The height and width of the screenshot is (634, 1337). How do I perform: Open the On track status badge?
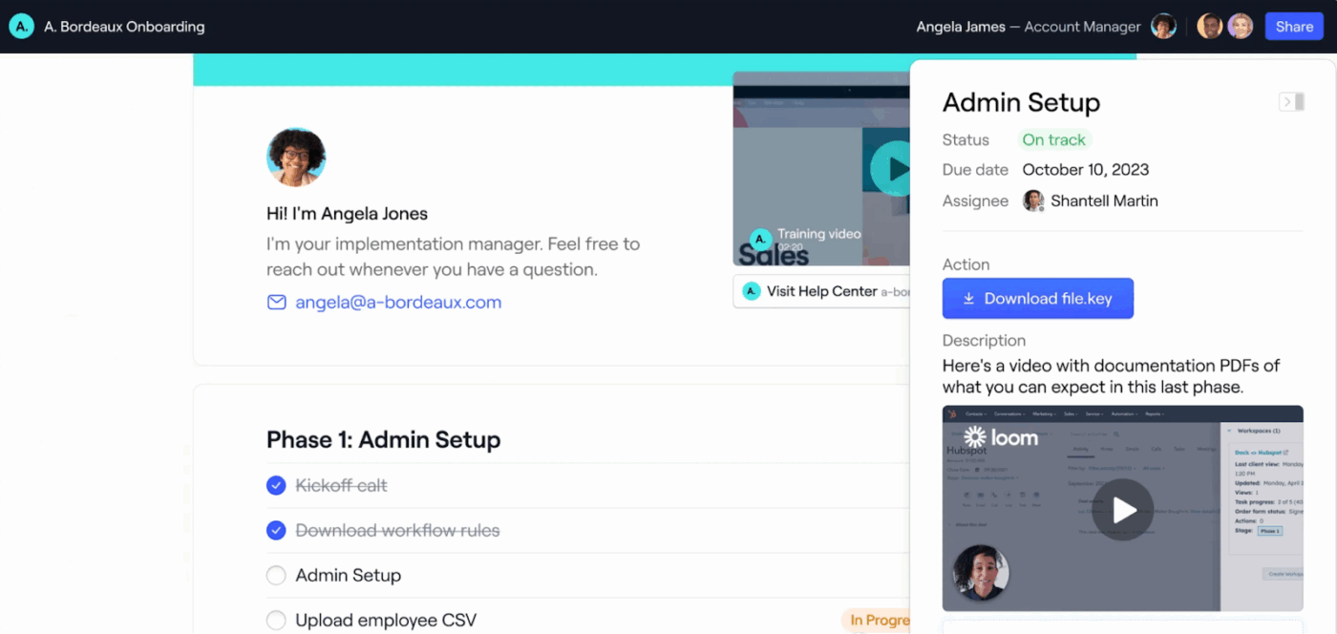pos(1053,139)
